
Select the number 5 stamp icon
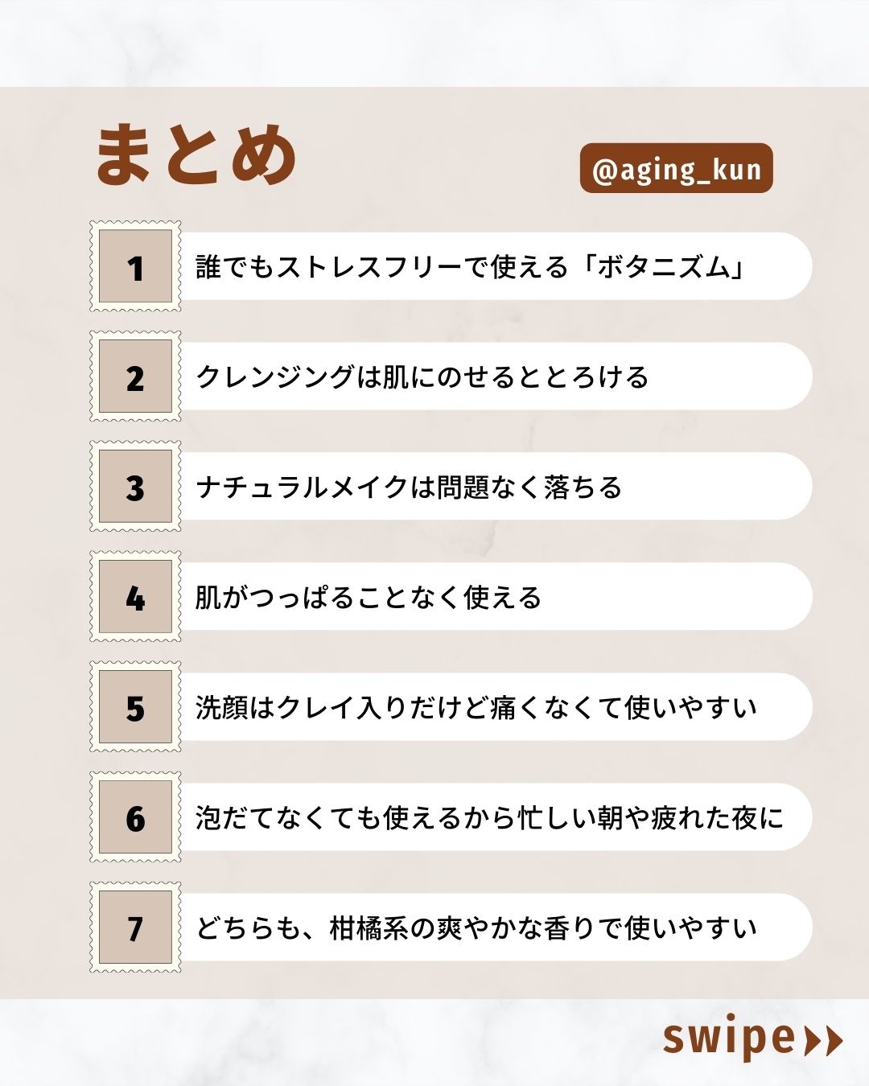[x=135, y=707]
